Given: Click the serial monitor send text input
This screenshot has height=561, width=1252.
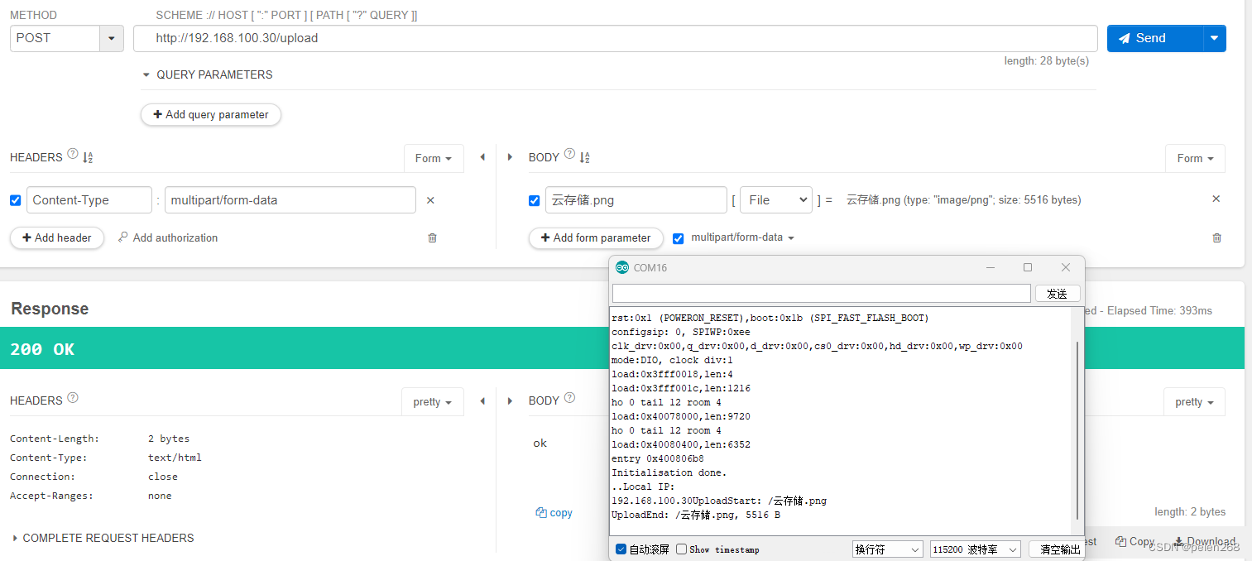Looking at the screenshot, I should (x=822, y=293).
